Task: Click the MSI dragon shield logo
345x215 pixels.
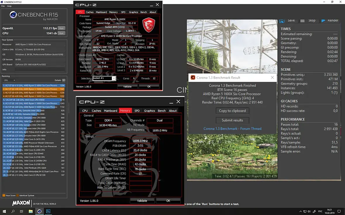Action: click(149, 25)
